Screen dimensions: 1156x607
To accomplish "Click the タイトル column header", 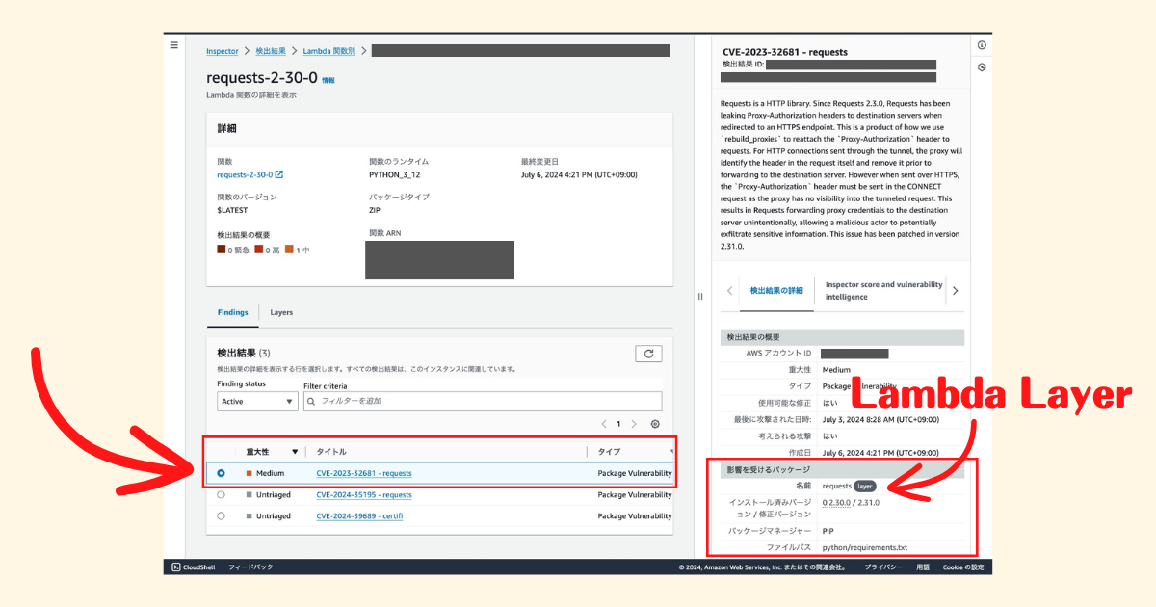I will [331, 451].
